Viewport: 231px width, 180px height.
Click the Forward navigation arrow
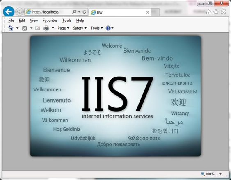19,12
